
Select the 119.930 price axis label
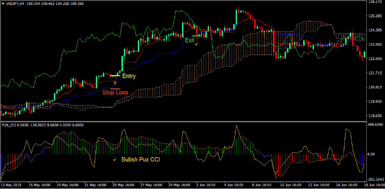374,101
